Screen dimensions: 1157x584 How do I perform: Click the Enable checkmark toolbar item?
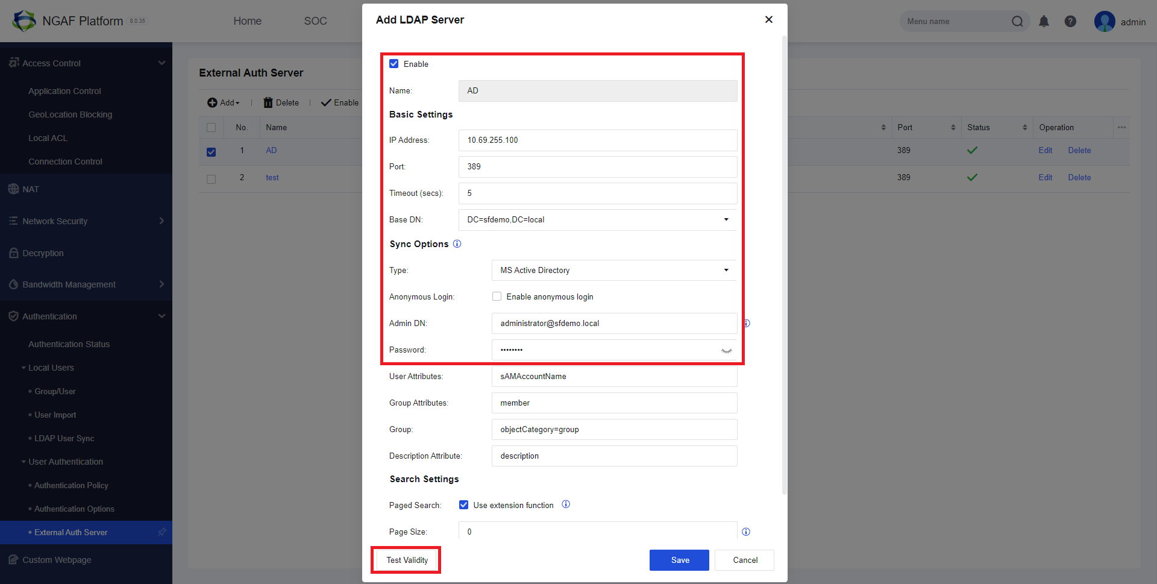[340, 103]
